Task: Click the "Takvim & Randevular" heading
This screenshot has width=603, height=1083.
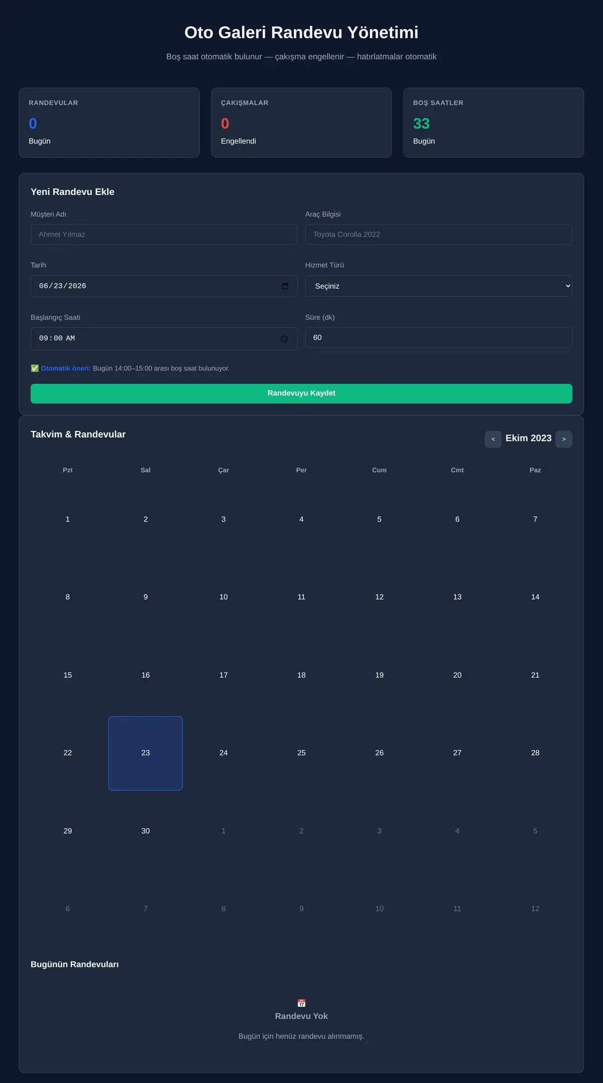Action: point(78,435)
